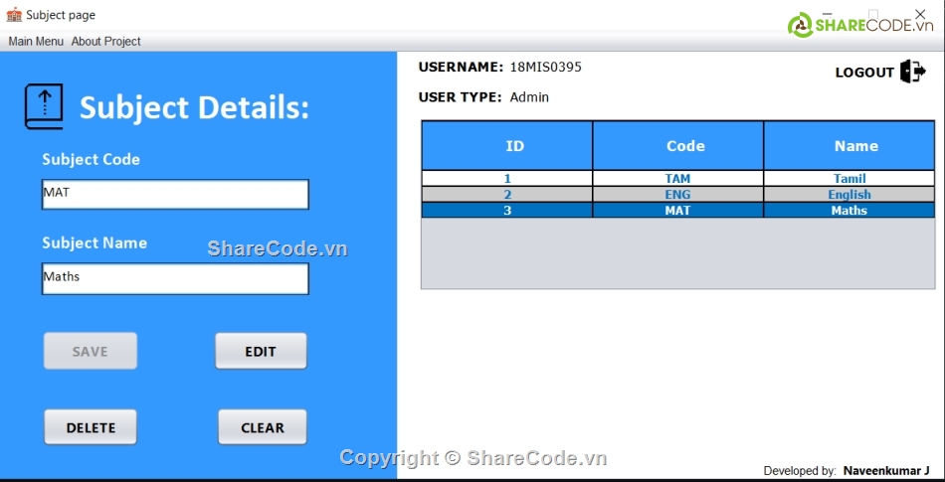Click the LOGOUT text label
The height and width of the screenshot is (482, 945).
coord(864,73)
